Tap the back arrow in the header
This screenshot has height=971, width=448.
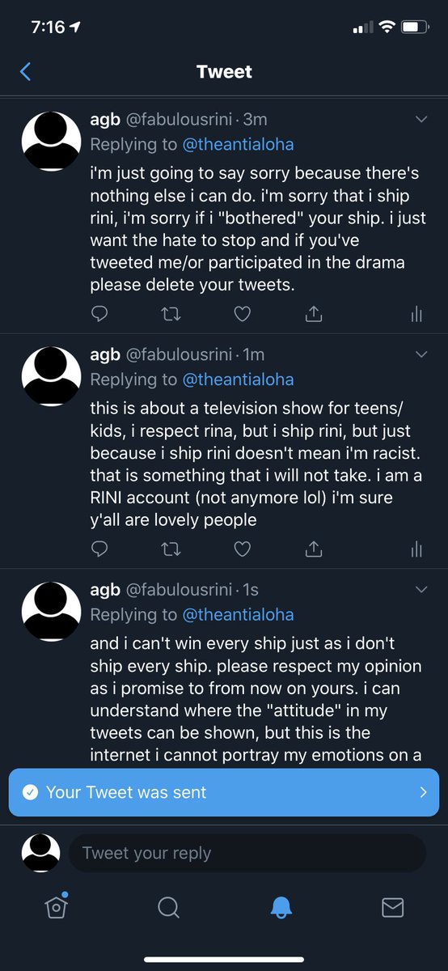pyautogui.click(x=25, y=72)
